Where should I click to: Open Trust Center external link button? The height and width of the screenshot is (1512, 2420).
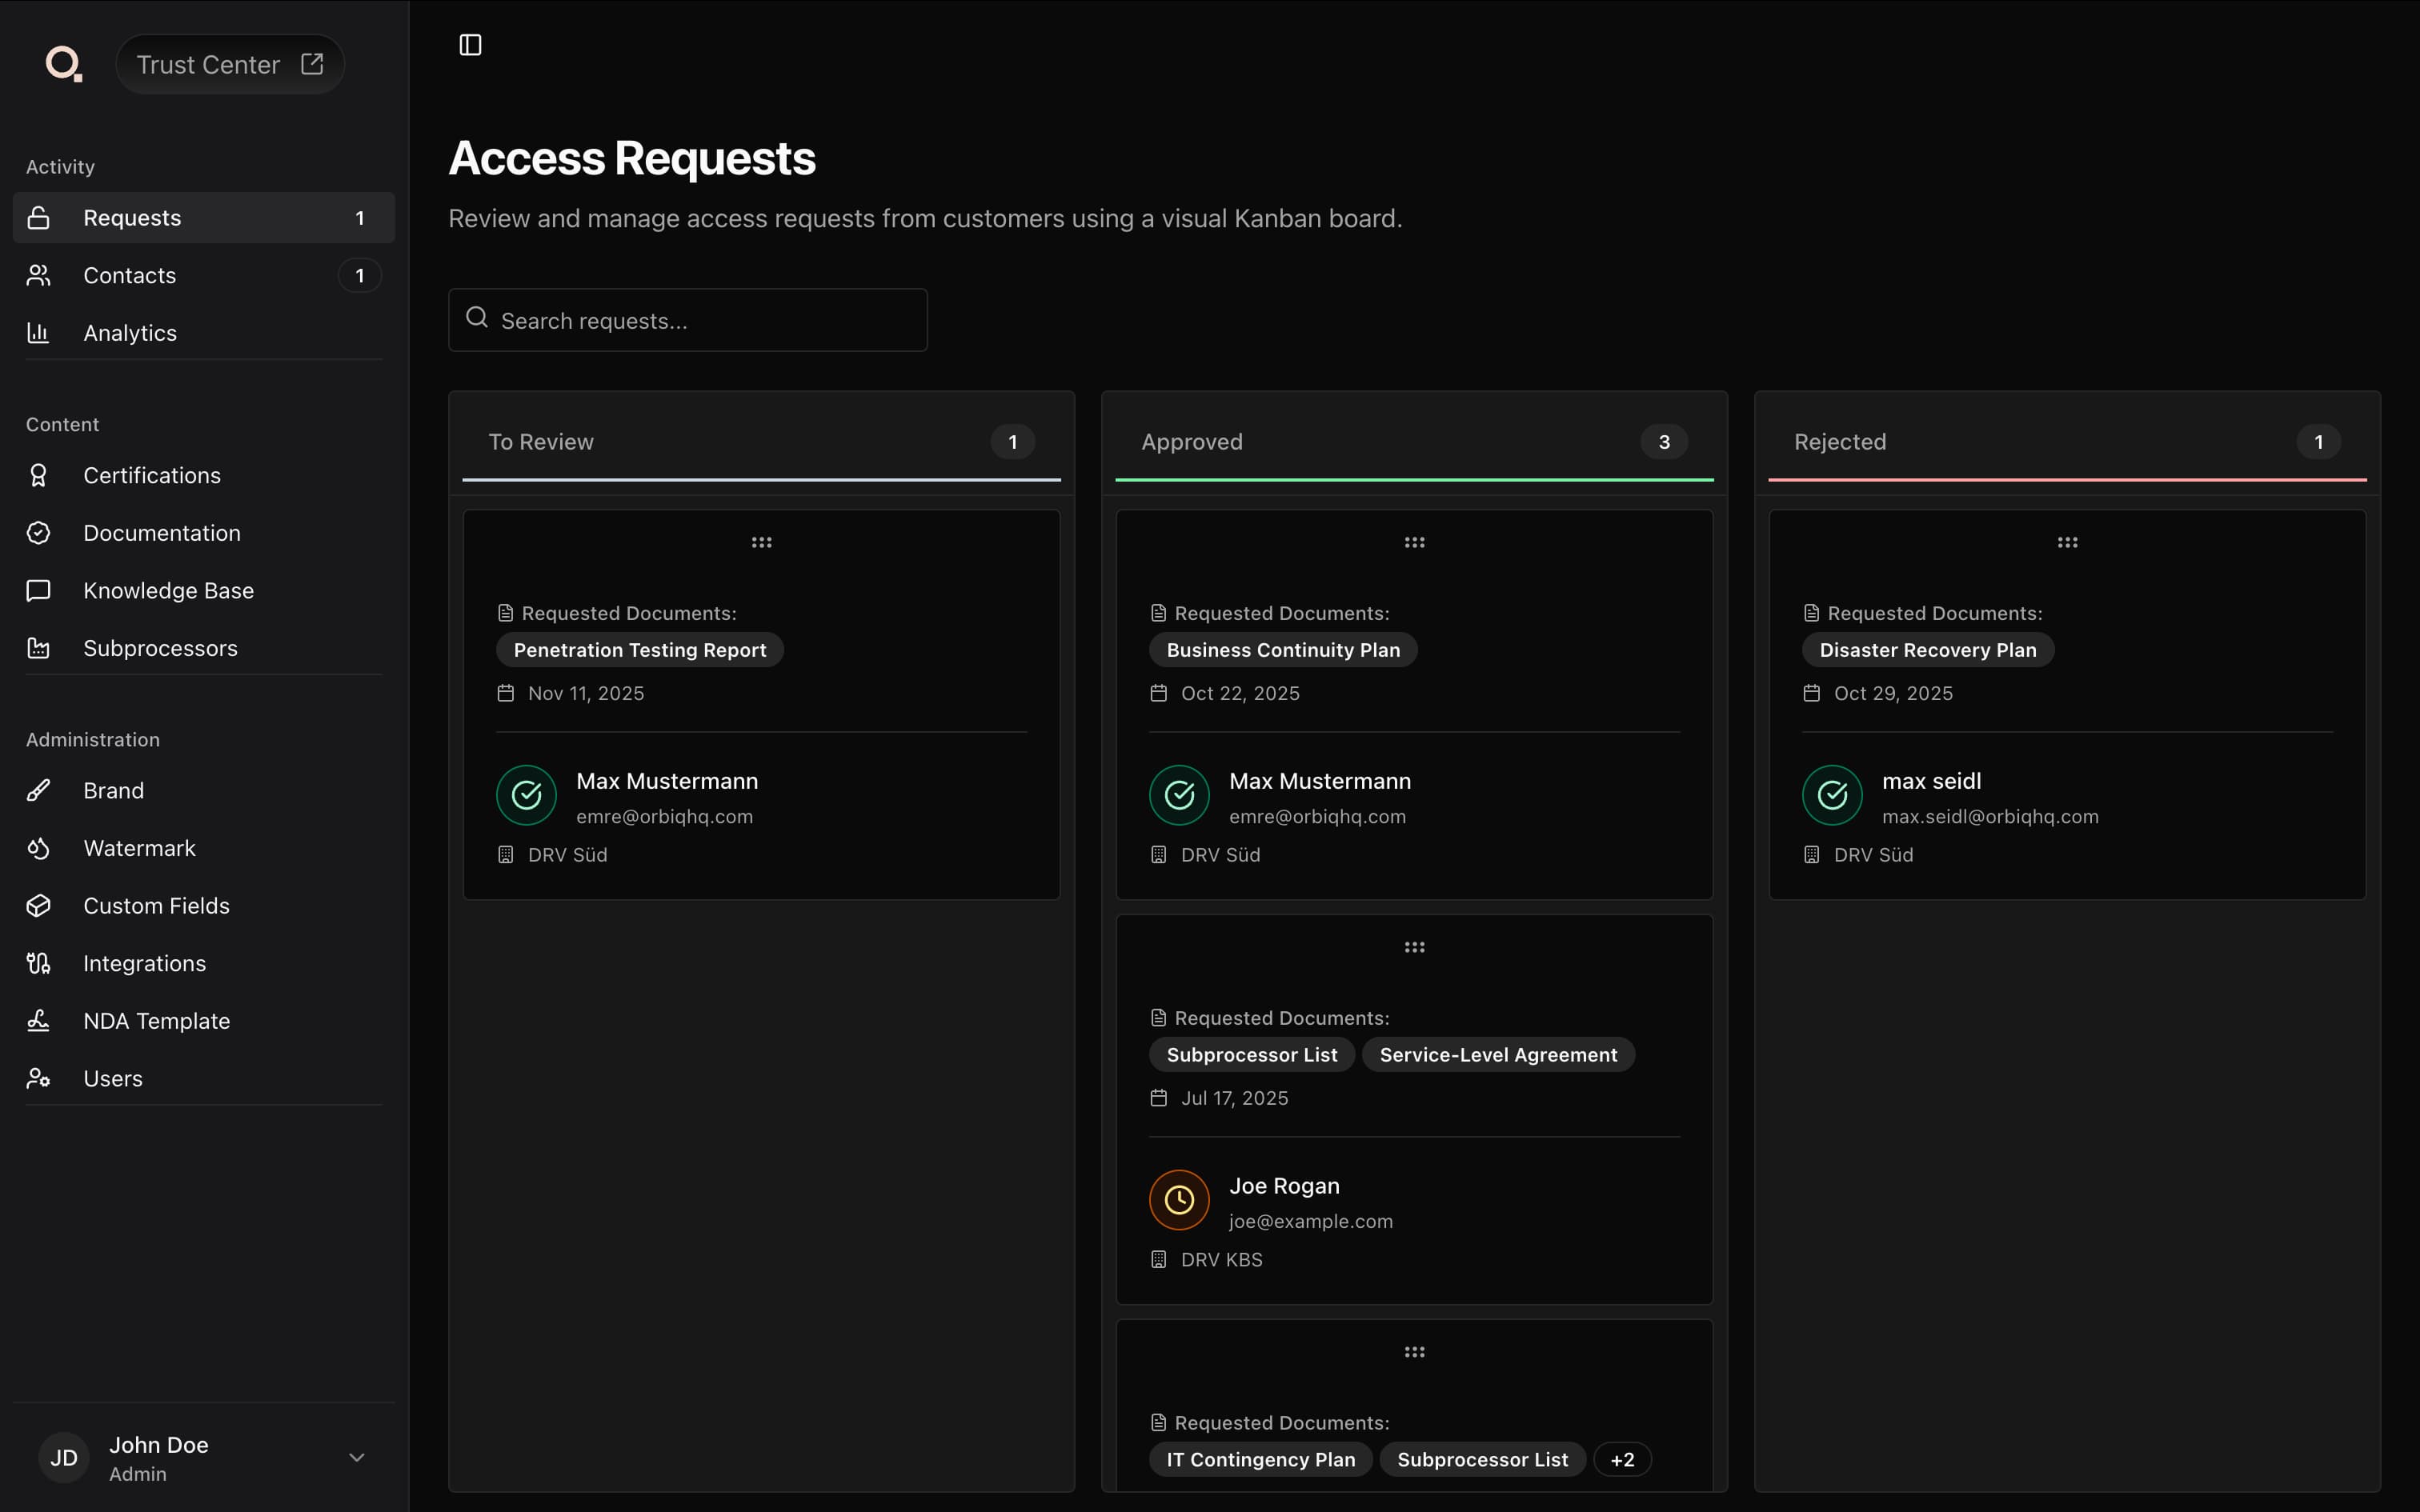230,65
